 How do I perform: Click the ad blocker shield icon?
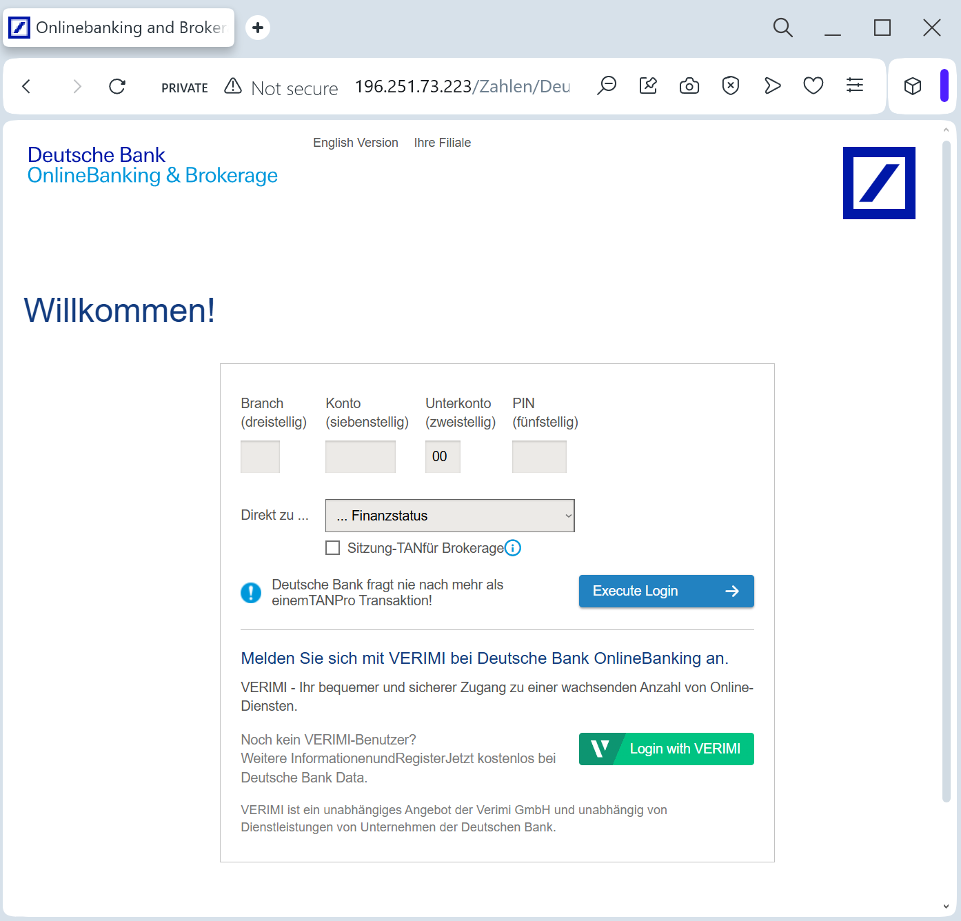(730, 85)
